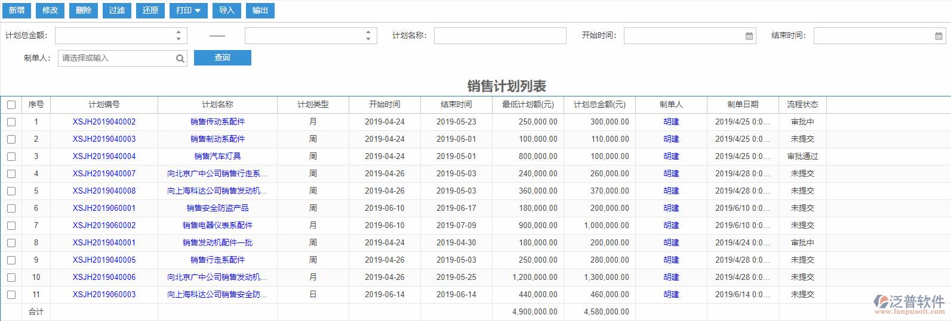
Task: Open the 制单人 select-or-input combo box
Action: (122, 58)
